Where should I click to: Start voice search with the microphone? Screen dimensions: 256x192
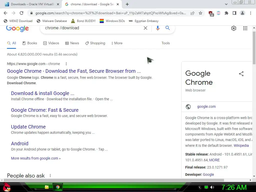coord(157,28)
